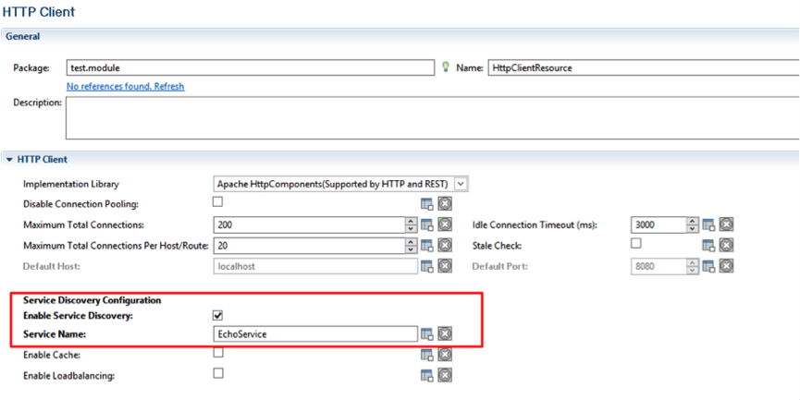Viewport: 800px width, 400px height.
Task: Collapse the HTTP Client section
Action: point(9,160)
